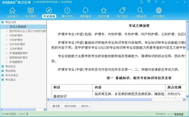
Task: Click the chat message icon in title bar
Action: click(149, 2)
